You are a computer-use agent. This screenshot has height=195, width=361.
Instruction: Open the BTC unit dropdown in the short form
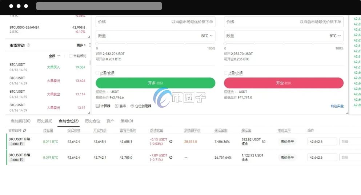pyautogui.click(x=335, y=36)
